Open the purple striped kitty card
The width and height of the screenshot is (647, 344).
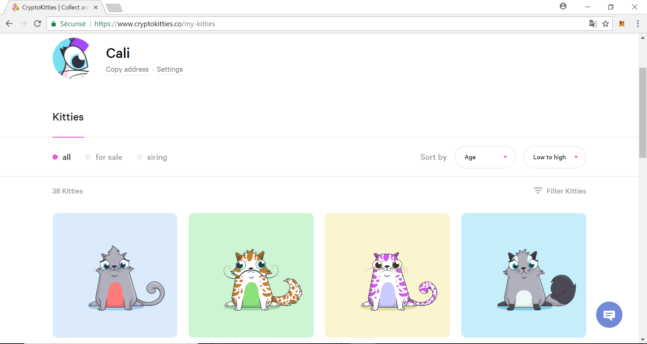387,275
